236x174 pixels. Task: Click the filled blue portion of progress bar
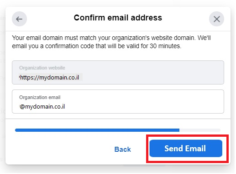[97, 130]
